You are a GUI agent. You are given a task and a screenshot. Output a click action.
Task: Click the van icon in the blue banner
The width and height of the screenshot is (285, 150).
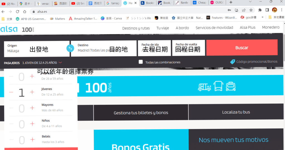pos(231,86)
